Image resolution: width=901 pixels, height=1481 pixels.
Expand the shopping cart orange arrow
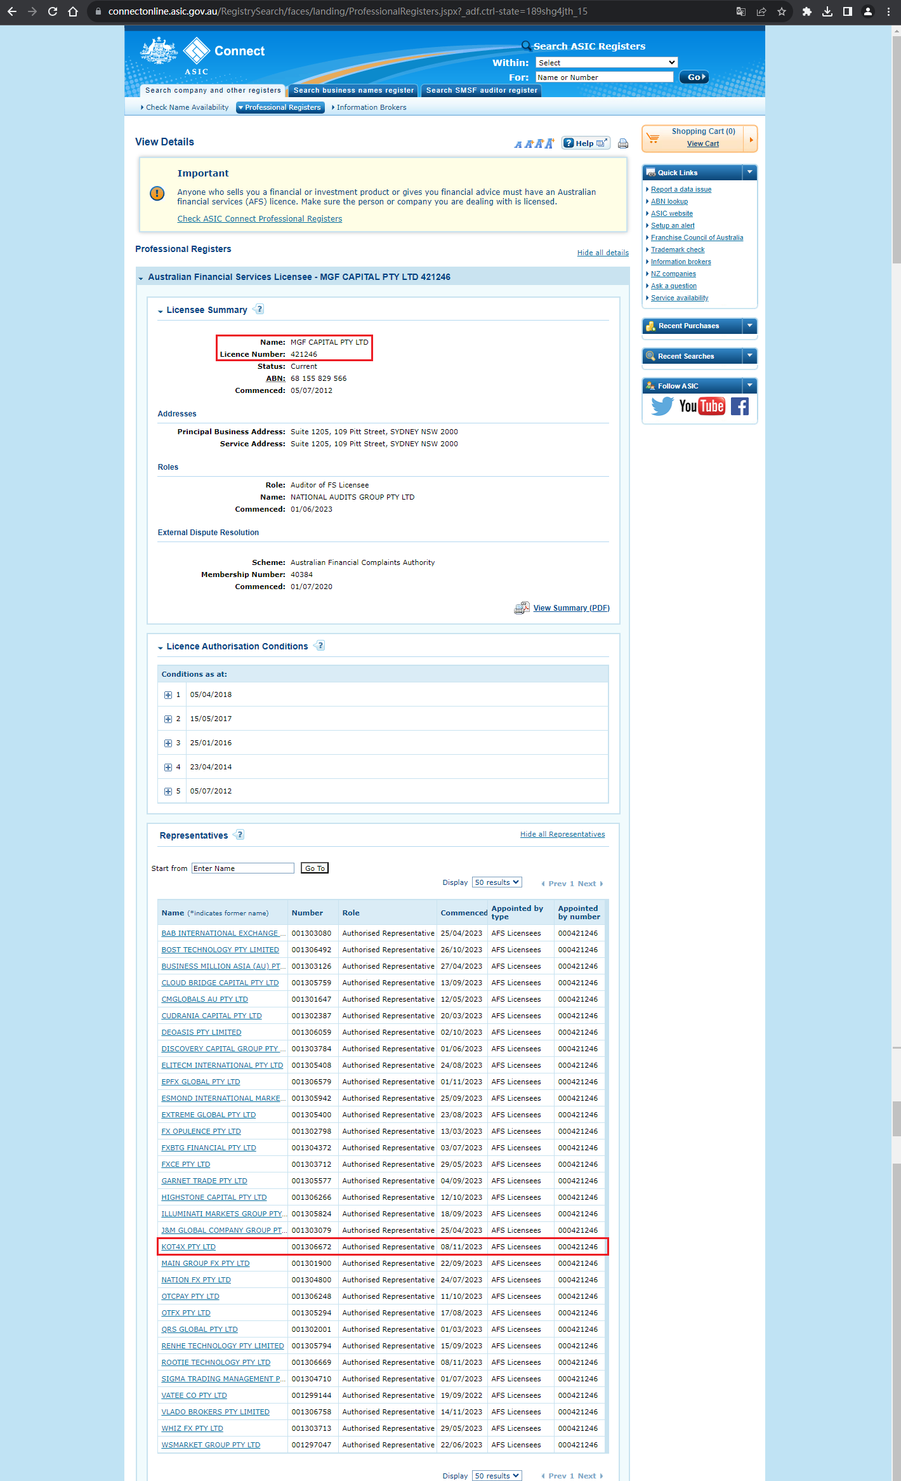tap(751, 140)
